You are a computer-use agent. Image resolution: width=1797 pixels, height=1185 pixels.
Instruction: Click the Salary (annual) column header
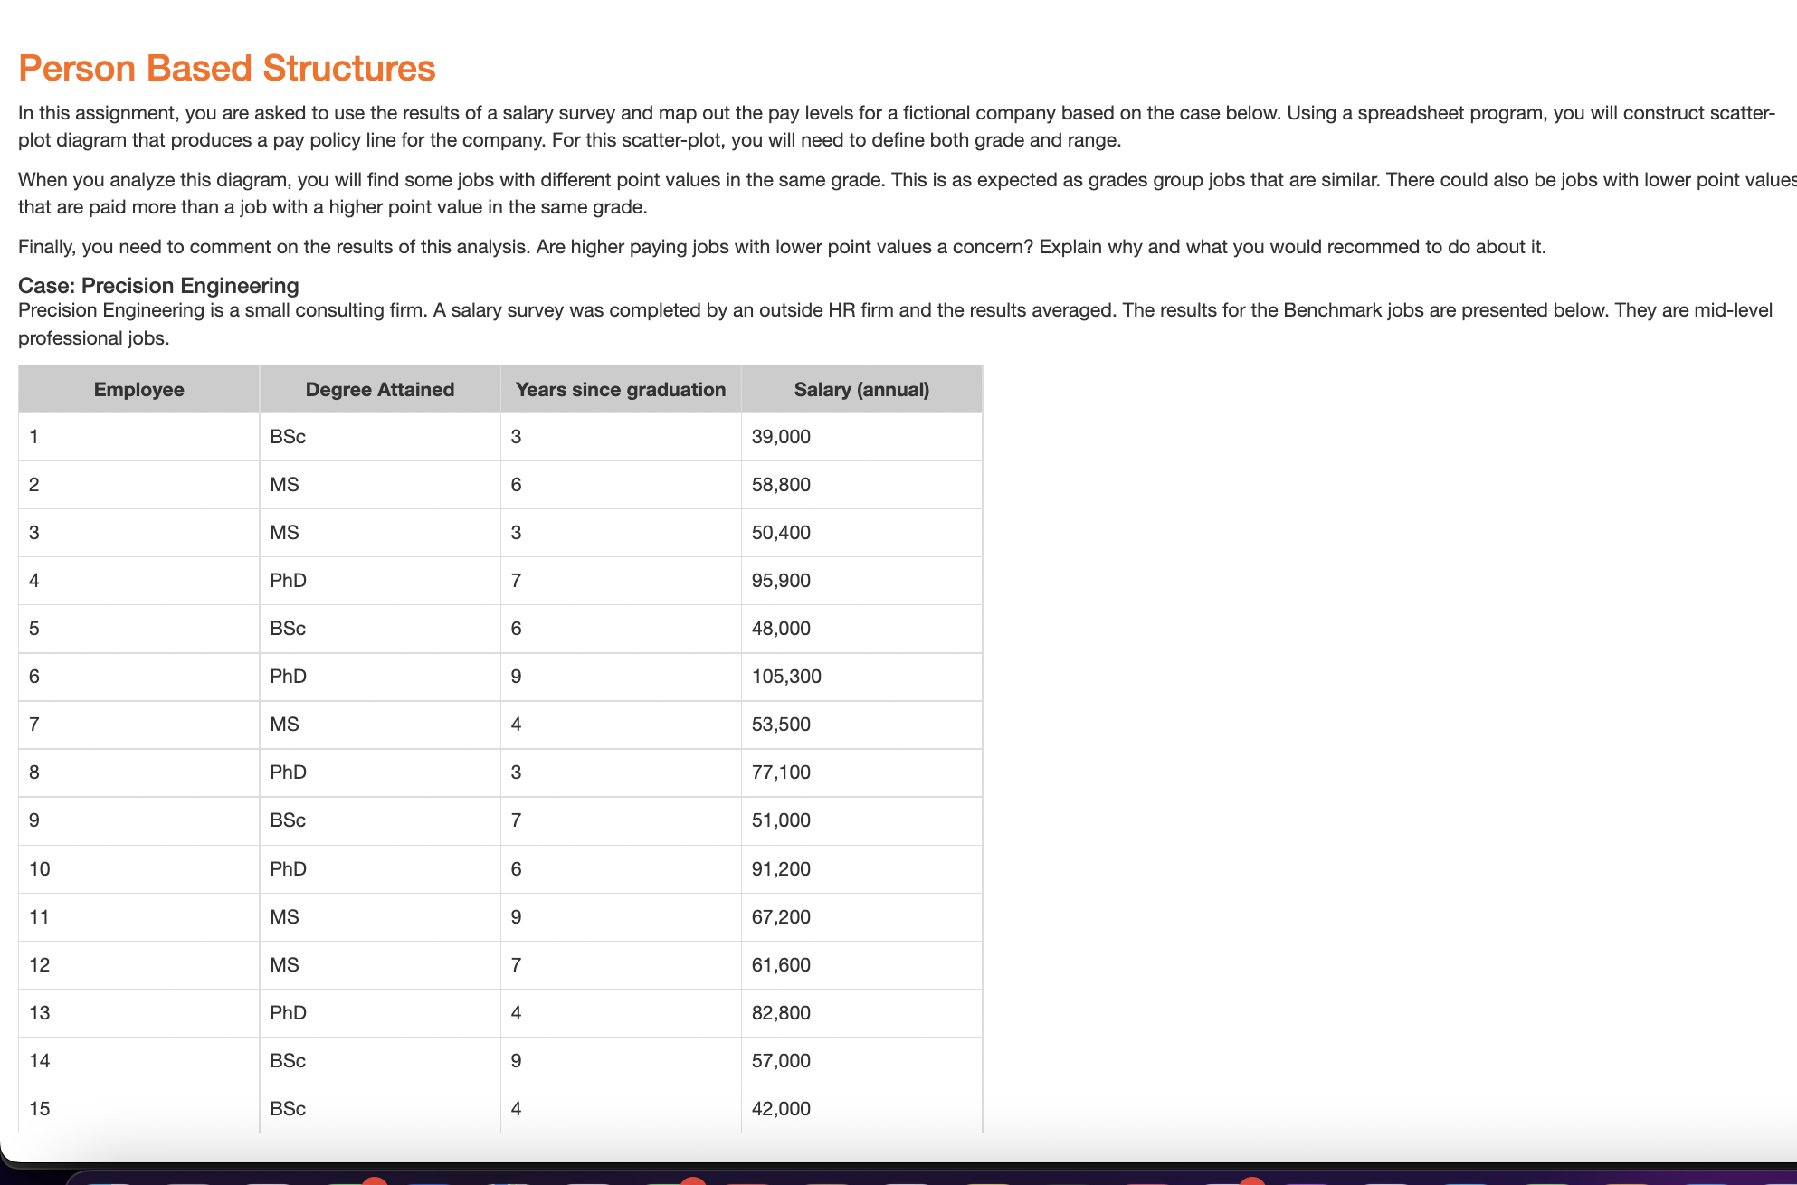(861, 389)
